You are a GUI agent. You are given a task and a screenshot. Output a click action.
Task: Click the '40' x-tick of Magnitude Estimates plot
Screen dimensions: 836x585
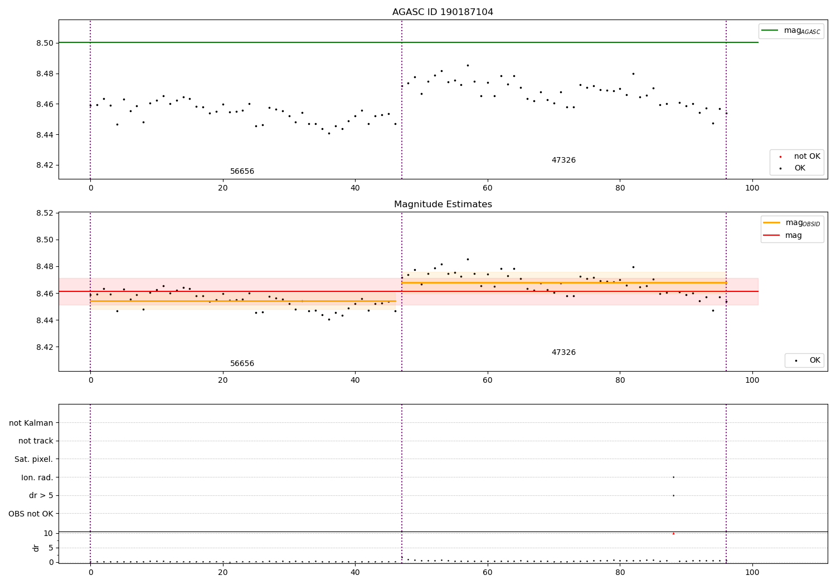(x=355, y=380)
